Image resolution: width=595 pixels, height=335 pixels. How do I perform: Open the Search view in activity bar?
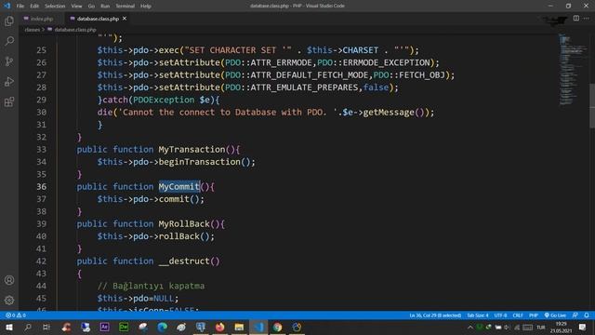[9, 41]
